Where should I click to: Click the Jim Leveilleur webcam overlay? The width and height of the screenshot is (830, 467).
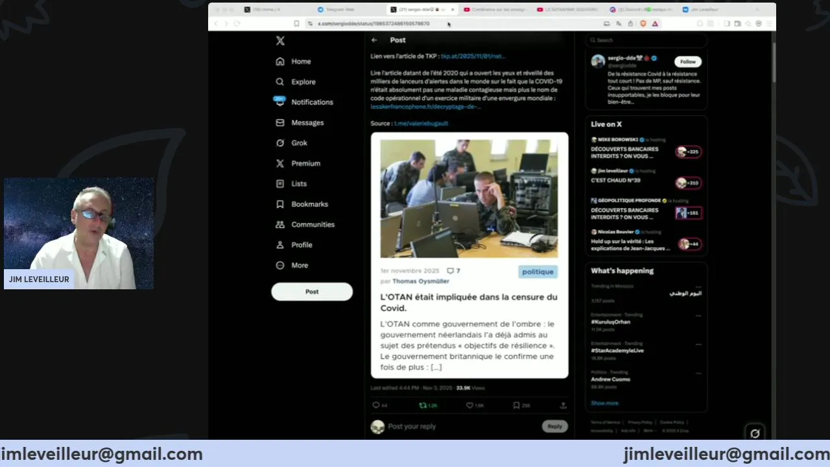(x=79, y=233)
